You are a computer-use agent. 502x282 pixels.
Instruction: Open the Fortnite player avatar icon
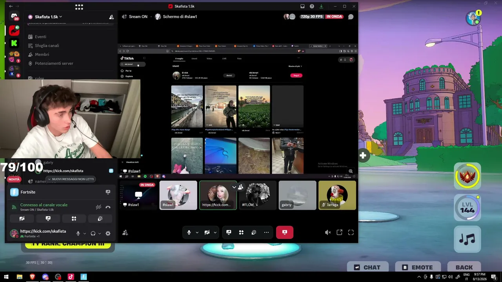point(473,18)
